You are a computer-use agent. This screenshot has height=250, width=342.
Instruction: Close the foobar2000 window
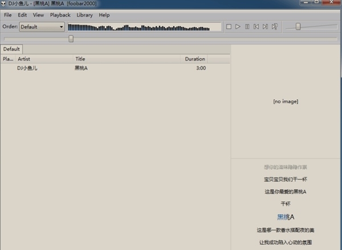pos(331,2)
